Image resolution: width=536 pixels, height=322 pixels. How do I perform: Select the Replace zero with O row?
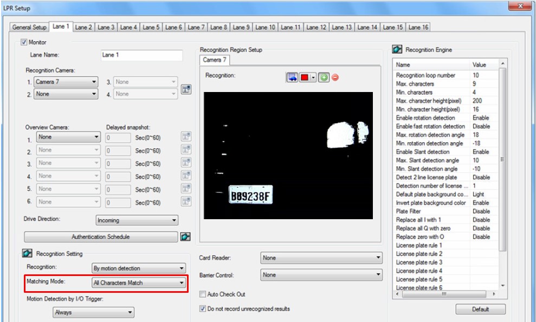[x=447, y=236]
